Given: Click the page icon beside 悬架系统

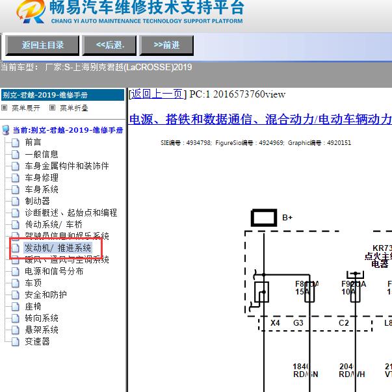Looking at the screenshot, I should click(16, 330).
